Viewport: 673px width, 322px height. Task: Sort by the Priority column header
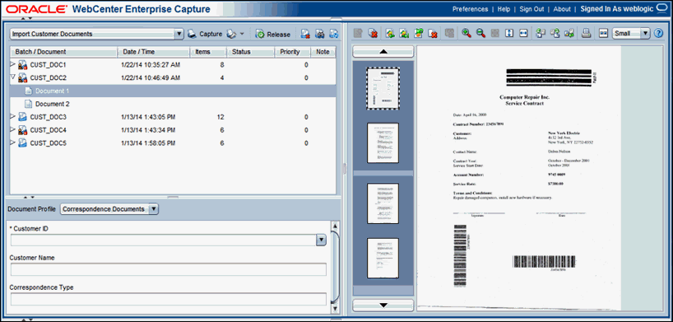292,52
